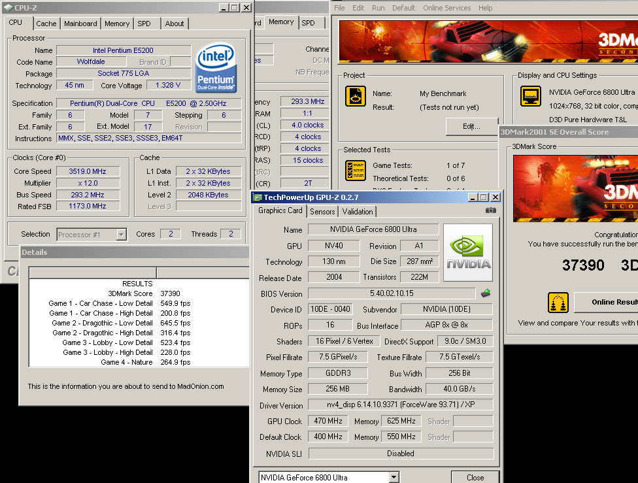Minimize the CPU-Z window
Viewport: 638px width, 483px height.
click(224, 8)
